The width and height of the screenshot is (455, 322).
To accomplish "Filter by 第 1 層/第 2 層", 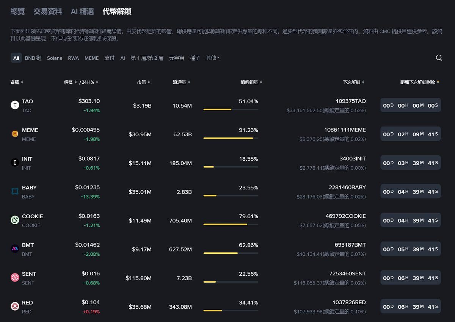I will coord(147,58).
